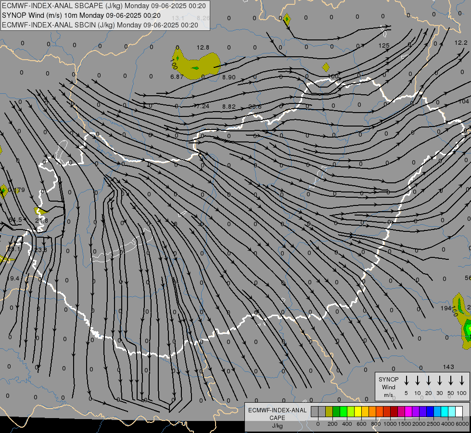Click the SBCIN title line in header box
The width and height of the screenshot is (471, 433).
tap(100, 25)
